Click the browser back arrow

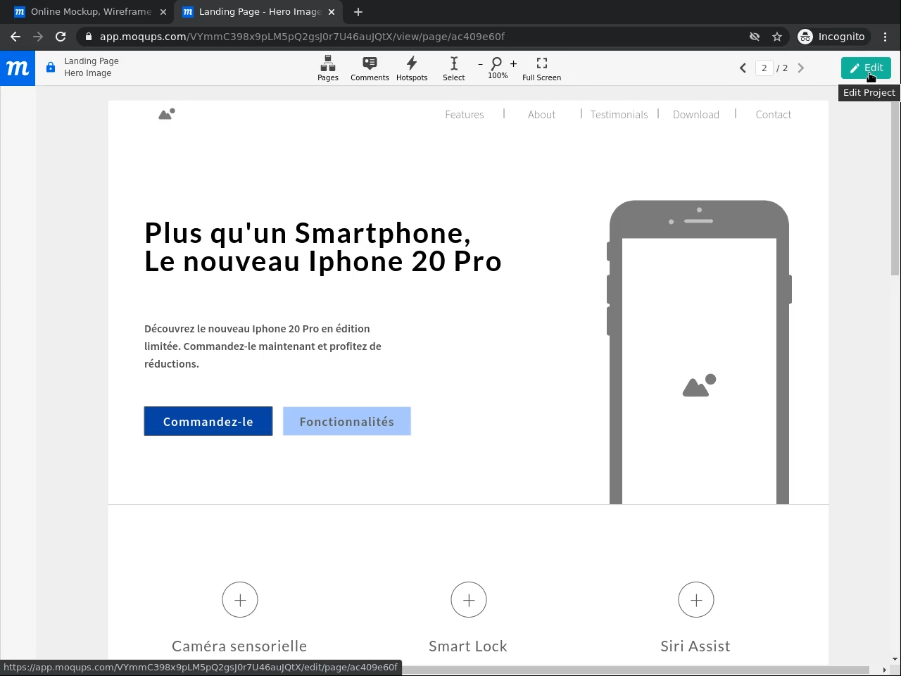(15, 37)
